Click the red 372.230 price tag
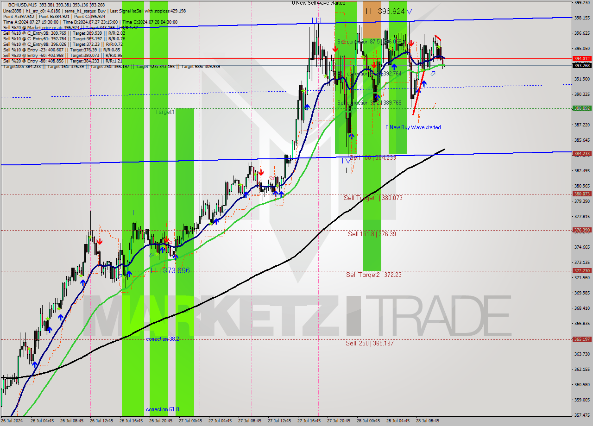 click(x=582, y=271)
